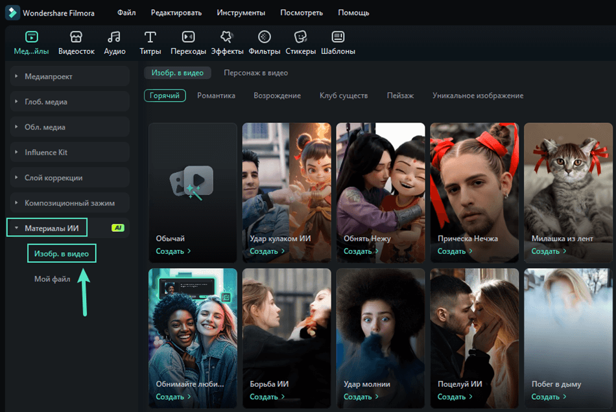
Task: Open the Помощь menu
Action: tap(353, 13)
